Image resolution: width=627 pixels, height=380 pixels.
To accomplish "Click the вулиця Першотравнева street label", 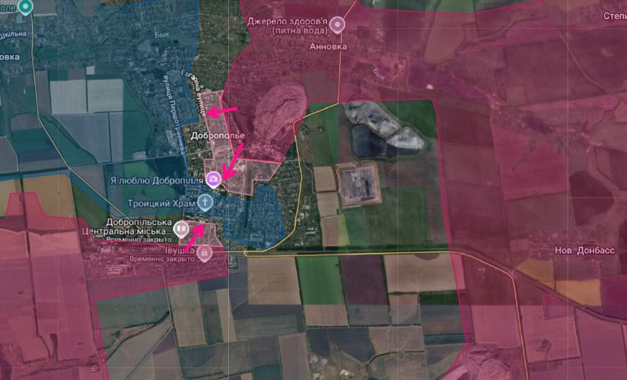I will [174, 114].
